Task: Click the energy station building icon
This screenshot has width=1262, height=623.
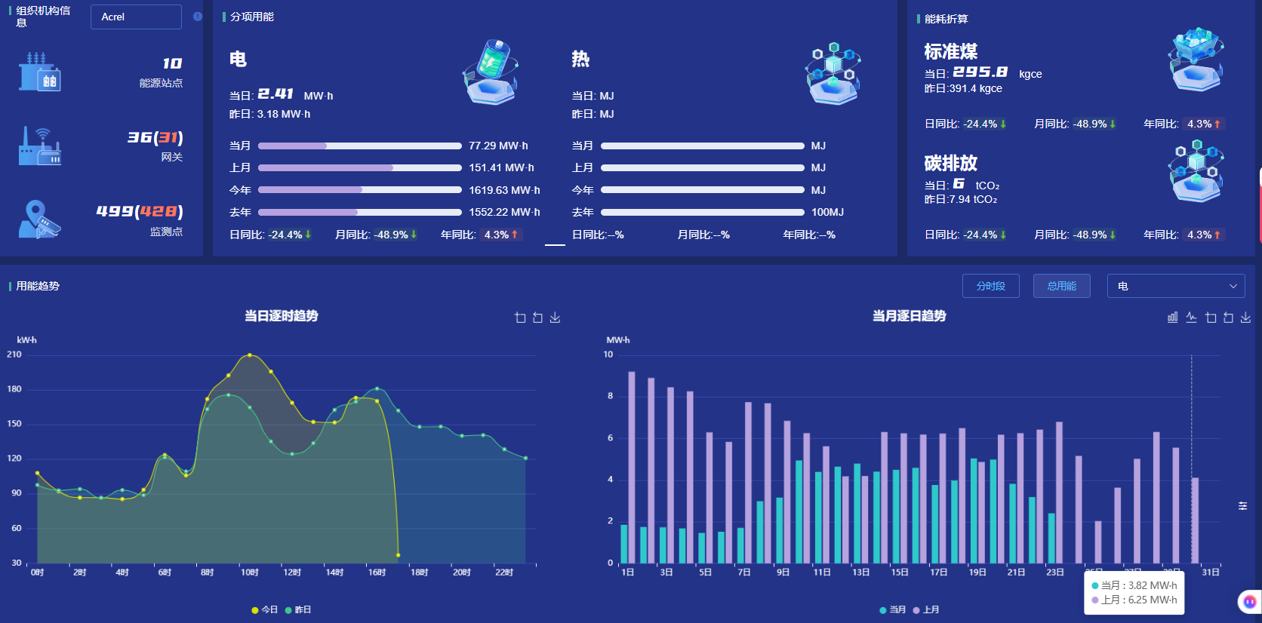Action: tap(40, 72)
